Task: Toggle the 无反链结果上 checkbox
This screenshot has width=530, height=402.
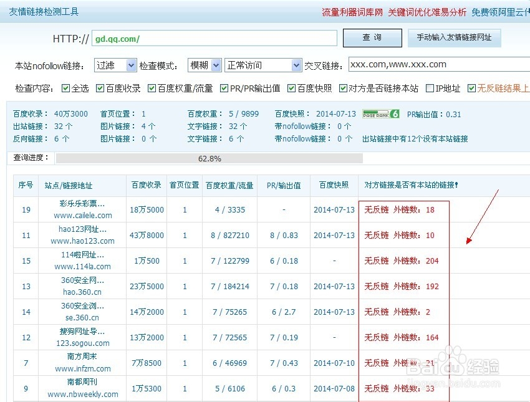Action: (471, 88)
